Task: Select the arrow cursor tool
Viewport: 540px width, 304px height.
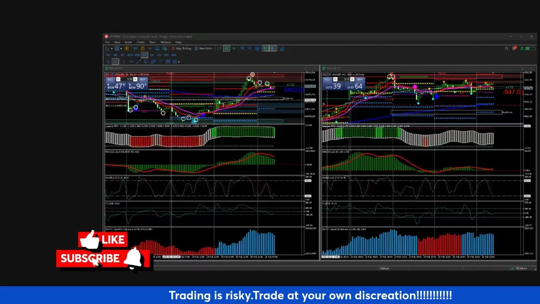Action: (x=108, y=62)
